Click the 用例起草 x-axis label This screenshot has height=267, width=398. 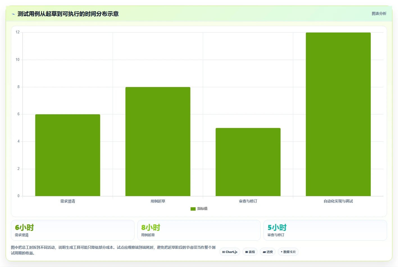[158, 201]
